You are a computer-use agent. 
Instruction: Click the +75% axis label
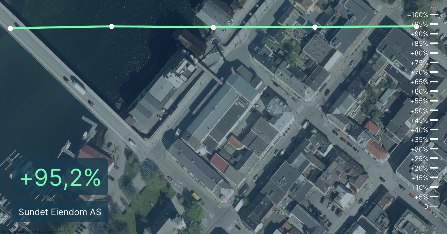click(x=419, y=63)
